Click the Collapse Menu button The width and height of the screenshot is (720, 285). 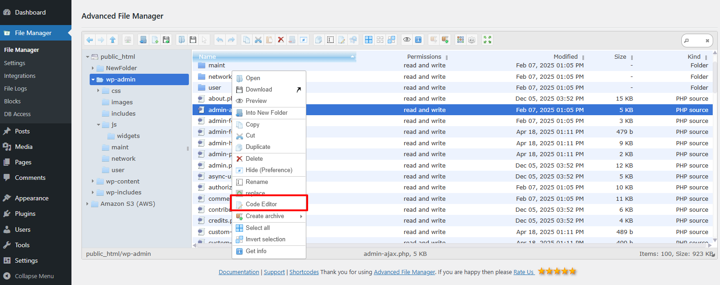pyautogui.click(x=35, y=276)
